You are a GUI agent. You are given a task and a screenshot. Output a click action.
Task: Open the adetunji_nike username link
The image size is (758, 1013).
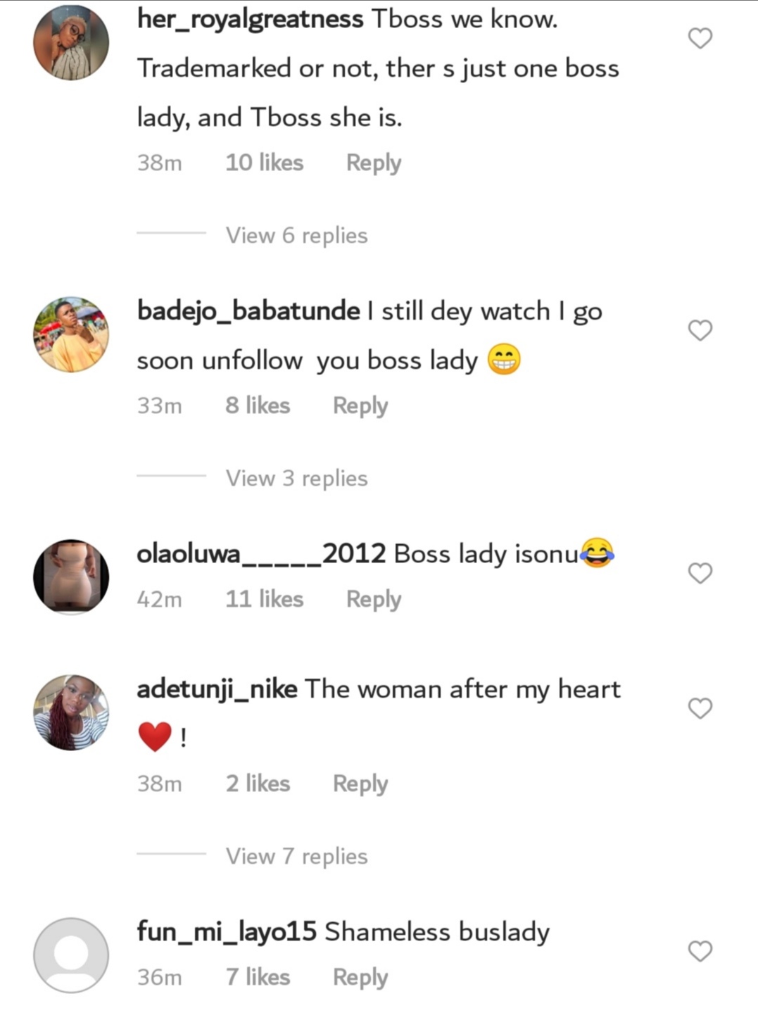point(217,689)
